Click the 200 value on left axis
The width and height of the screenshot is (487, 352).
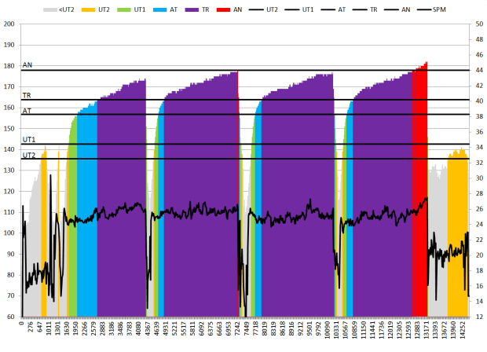click(x=10, y=24)
